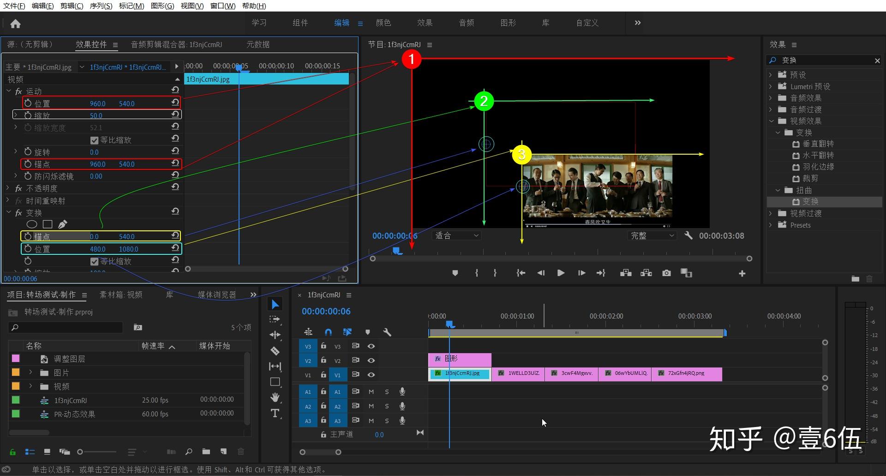The height and width of the screenshot is (476, 886).
Task: Expand the 视频过渡 effects folder
Action: coord(770,213)
